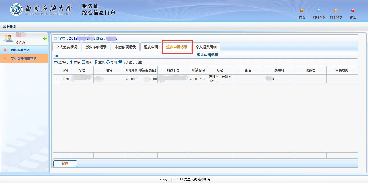Open 个人显示设置 with the heart icon

point(120,62)
